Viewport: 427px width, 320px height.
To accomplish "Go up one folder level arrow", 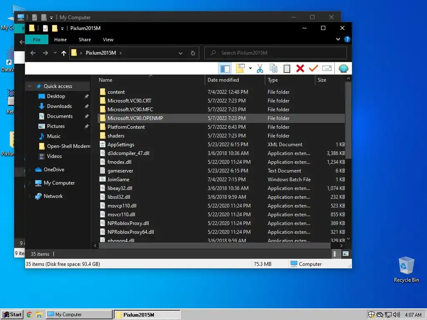I will coord(64,53).
